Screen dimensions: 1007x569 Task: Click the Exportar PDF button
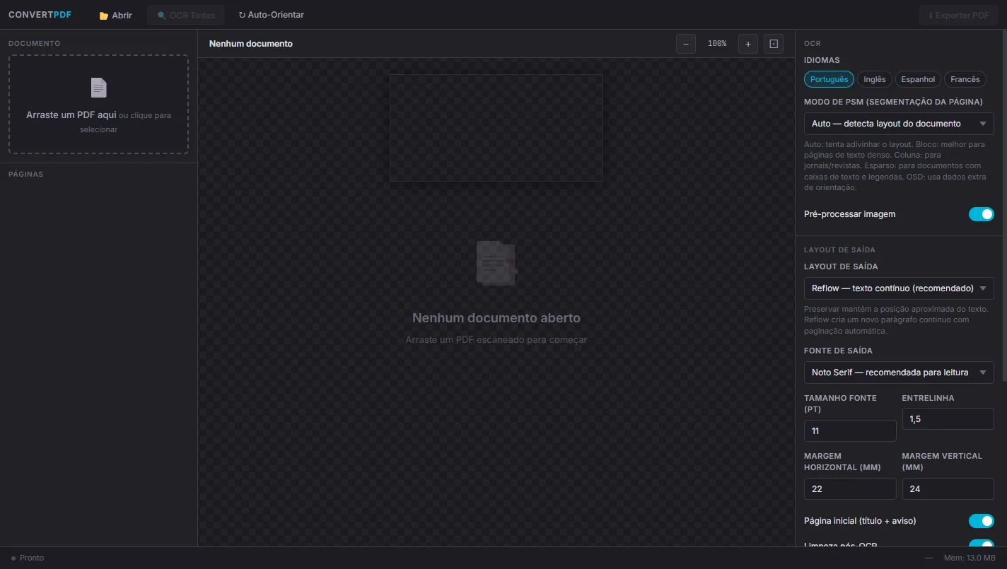pyautogui.click(x=959, y=15)
